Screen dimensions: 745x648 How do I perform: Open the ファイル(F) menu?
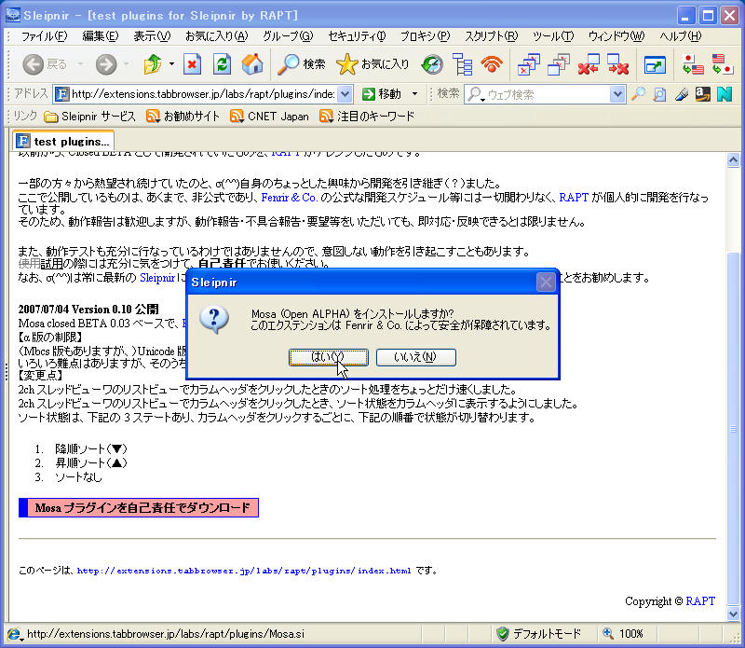(44, 36)
